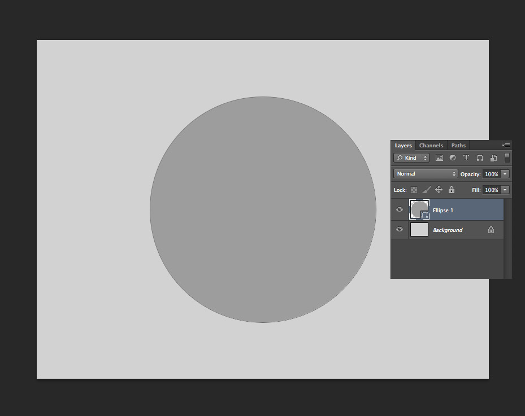
Task: Filter for shape layers
Action: coord(480,158)
